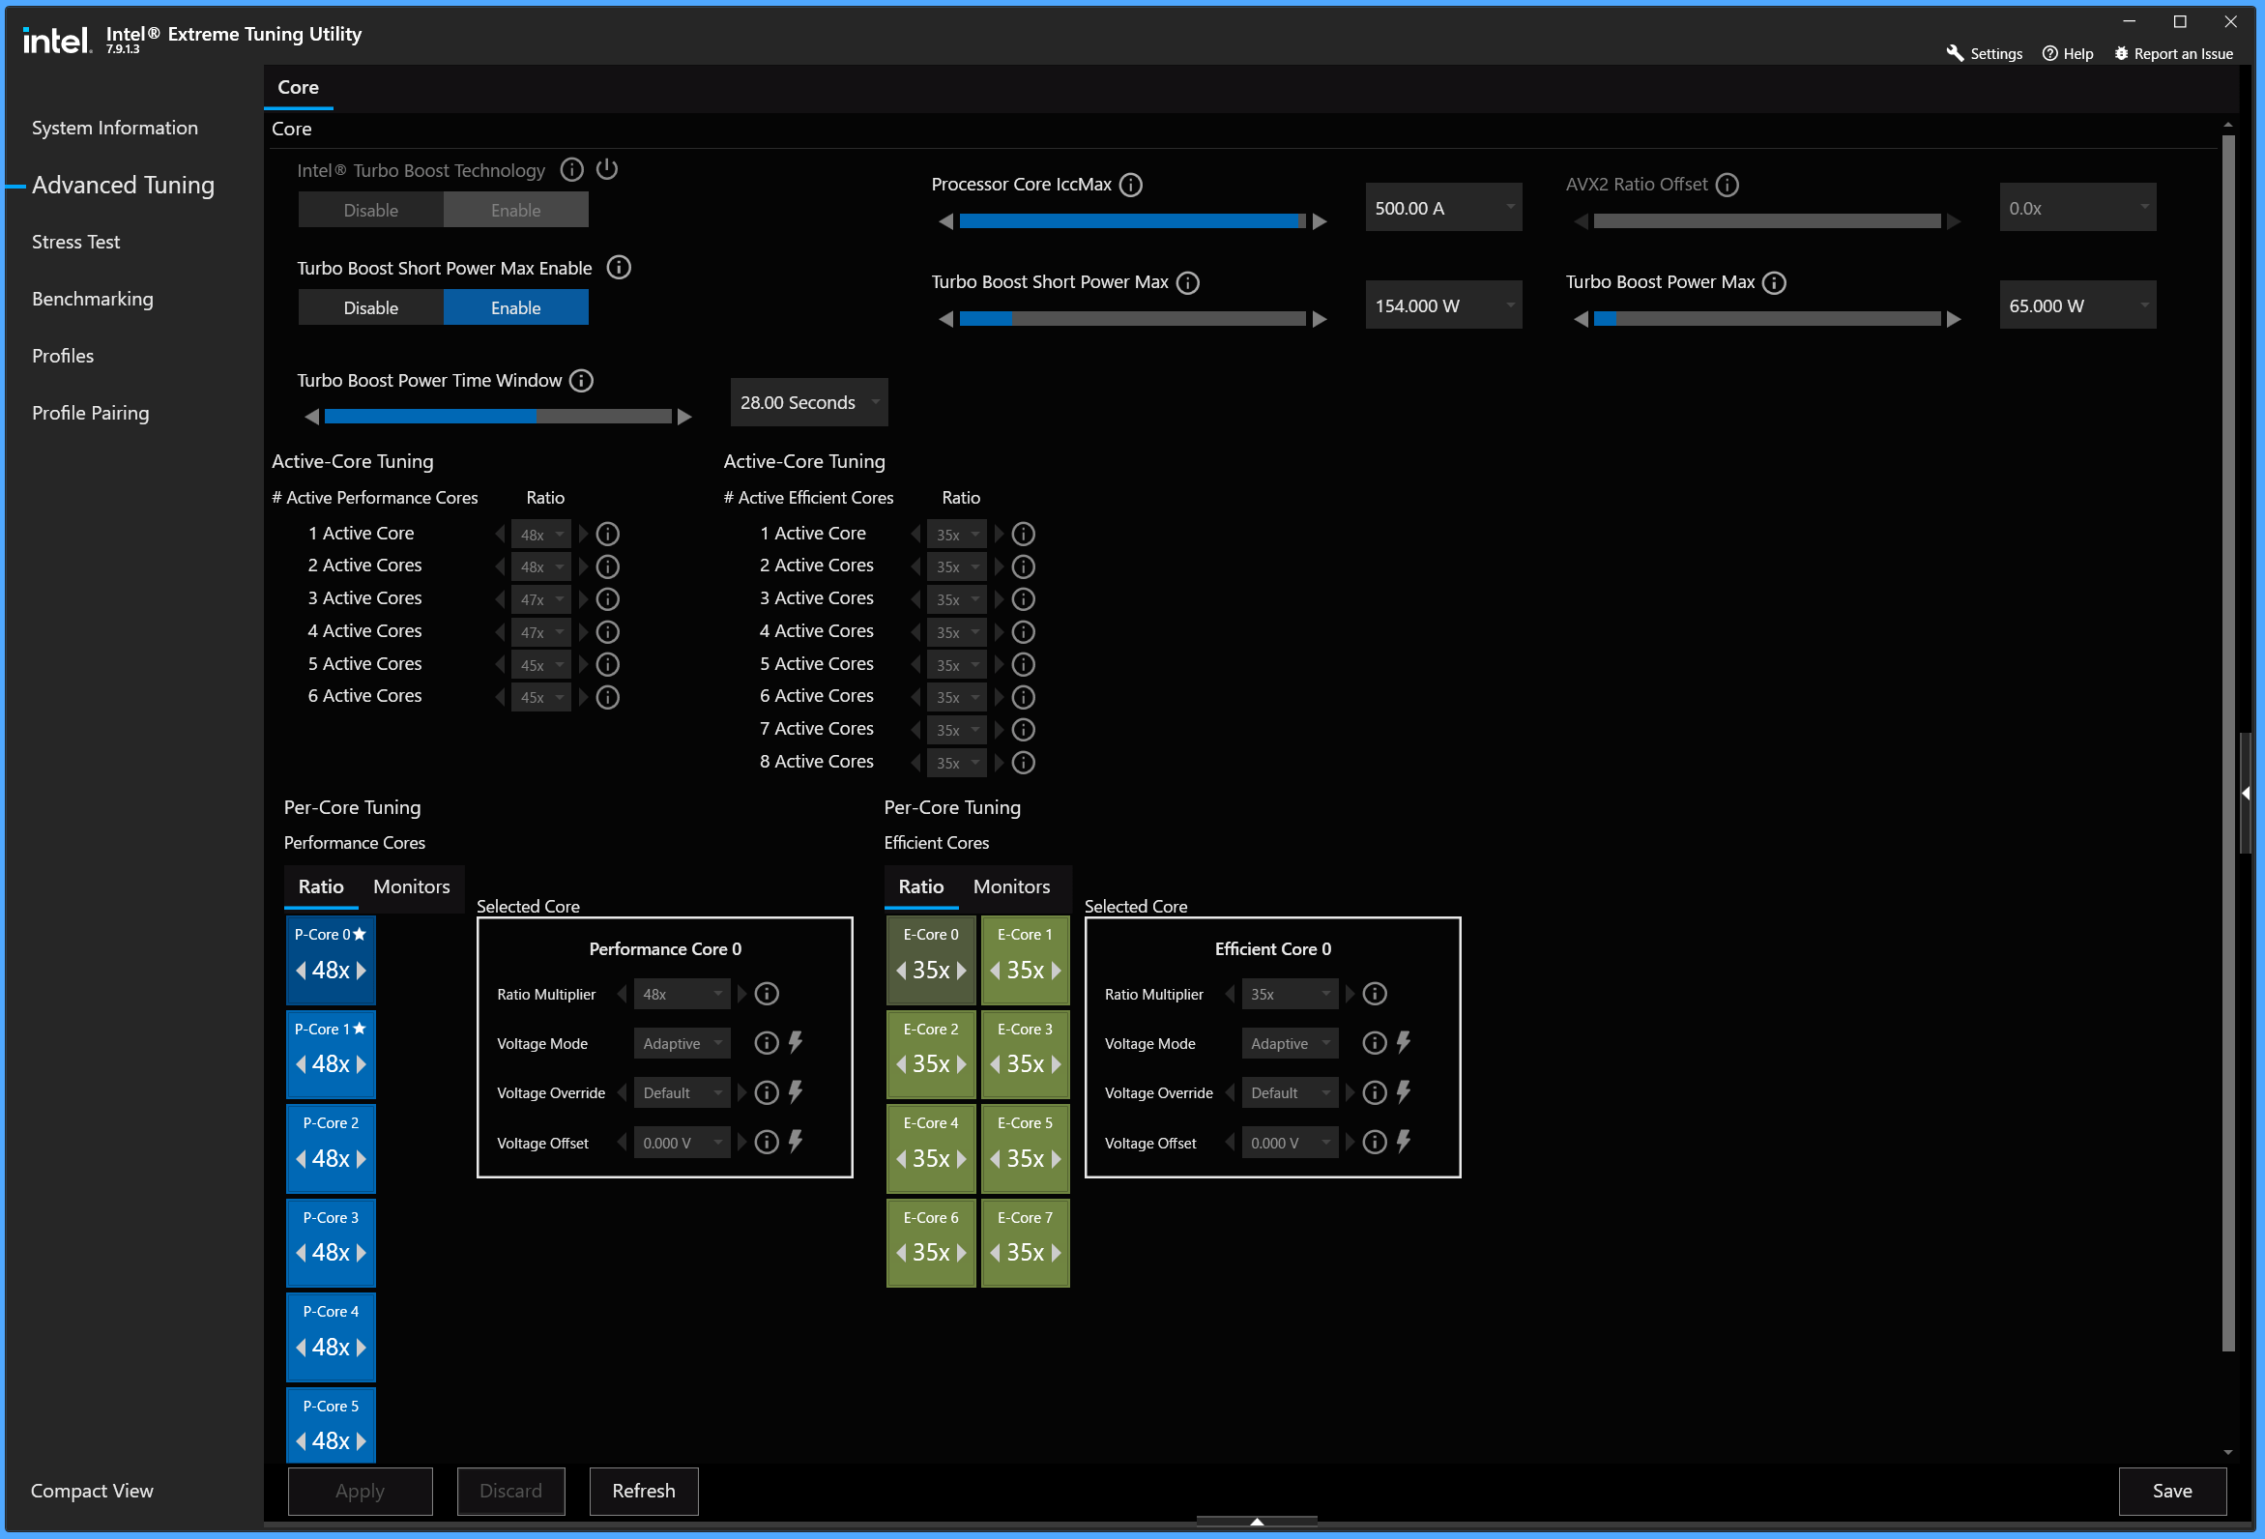Viewport: 2265px width, 1539px height.
Task: Open the 65.000 W power max dropdown
Action: (x=2077, y=305)
